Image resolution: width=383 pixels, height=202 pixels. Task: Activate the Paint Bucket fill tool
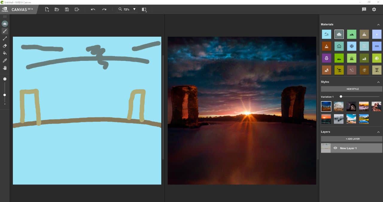click(5, 53)
